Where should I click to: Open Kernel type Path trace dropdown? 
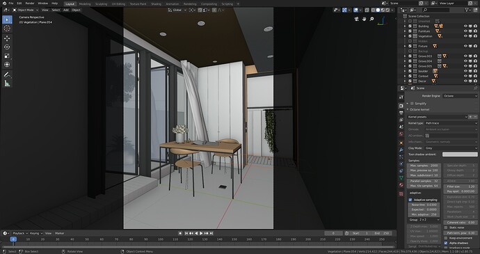pos(451,123)
